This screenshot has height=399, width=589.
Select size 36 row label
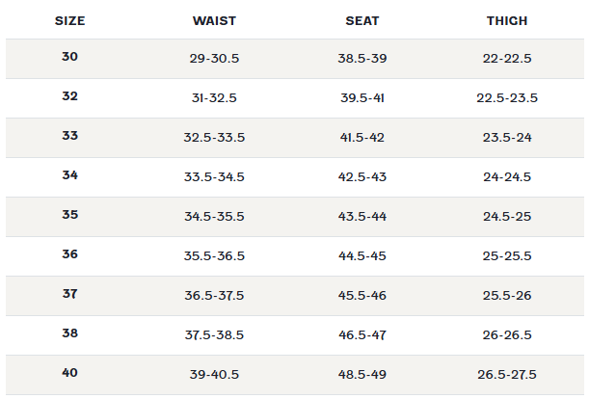click(x=69, y=254)
